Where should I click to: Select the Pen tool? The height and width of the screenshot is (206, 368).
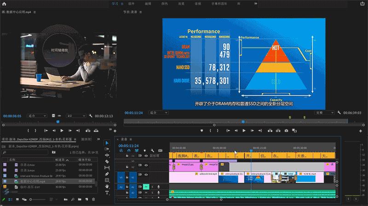(x=107, y=174)
